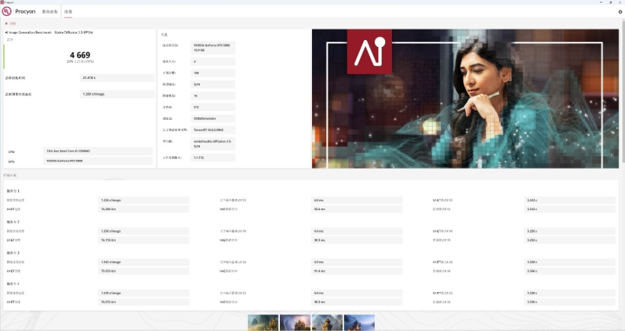Image resolution: width=625 pixels, height=331 pixels.
Task: Click the Procyon title text
Action: (25, 11)
